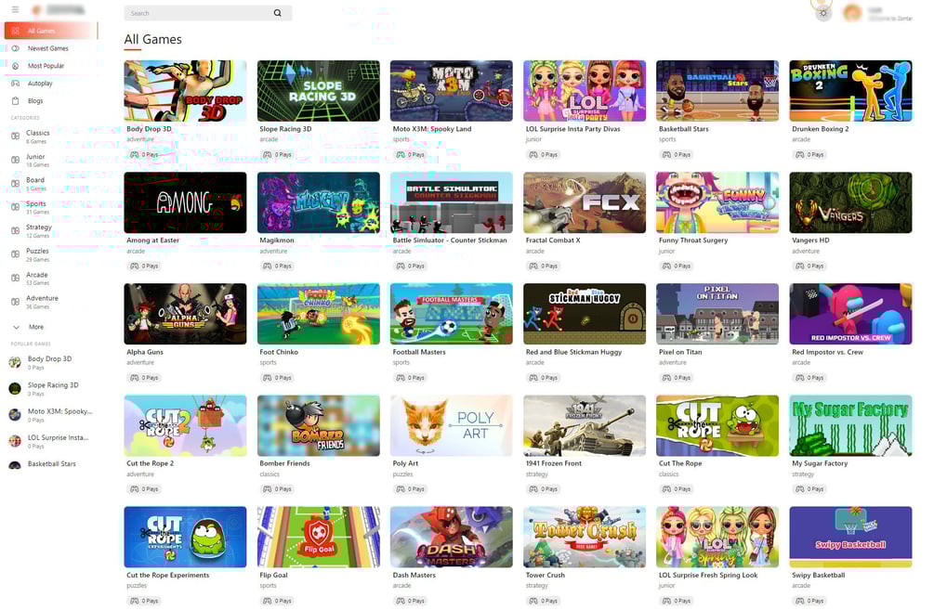Viewport: 934px width, 610px height.
Task: Open Flip Goal thumbnail
Action: (x=319, y=537)
